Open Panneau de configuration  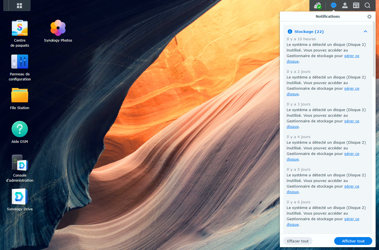(x=19, y=62)
